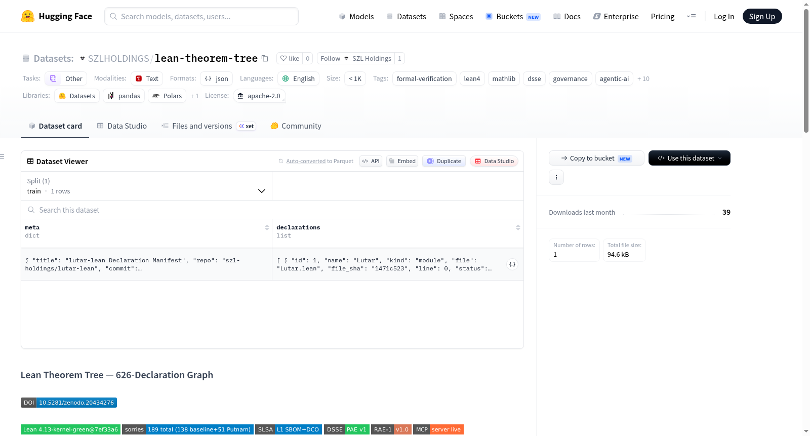The height and width of the screenshot is (436, 810).
Task: Click the API button in Dataset Viewer
Action: click(x=371, y=161)
